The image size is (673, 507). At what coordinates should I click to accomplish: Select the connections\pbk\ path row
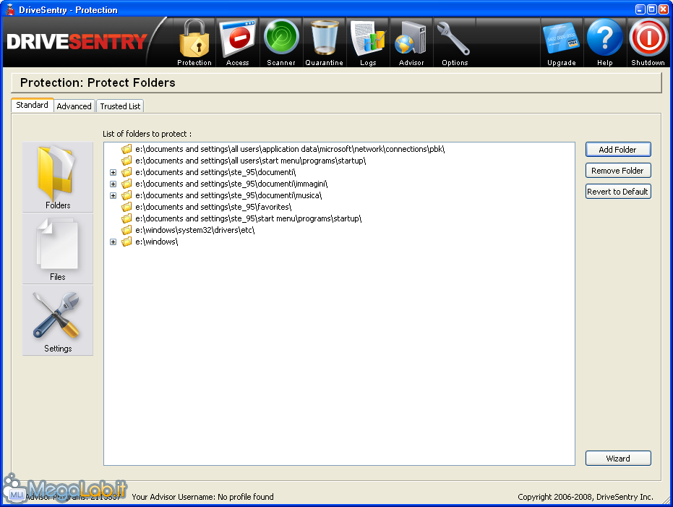tap(290, 149)
